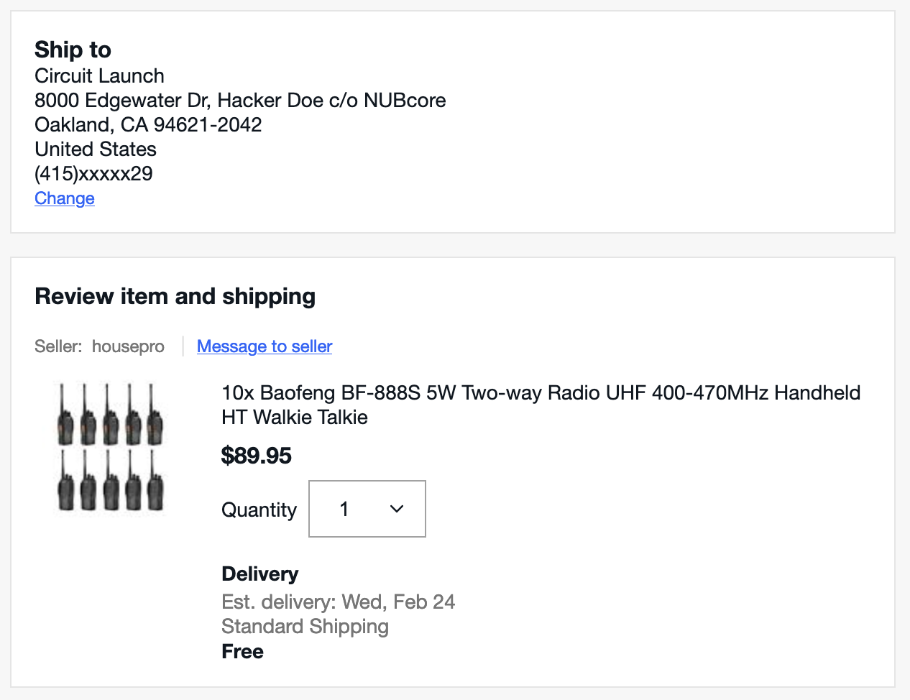Click the chevron arrow in Quantity box
910x700 pixels.
pyautogui.click(x=397, y=509)
